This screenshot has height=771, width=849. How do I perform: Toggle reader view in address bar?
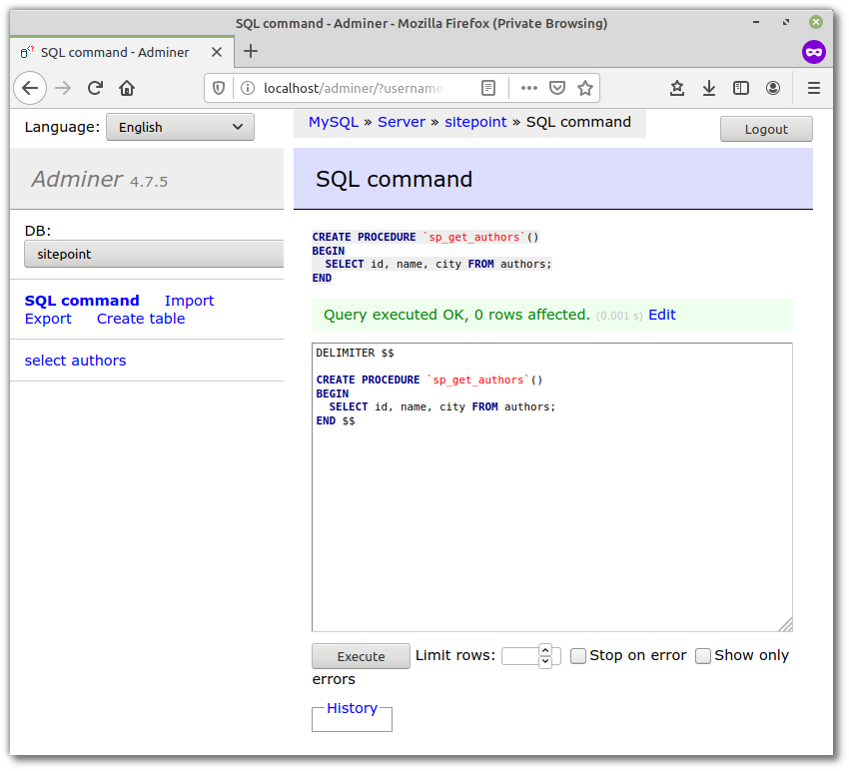pos(488,88)
